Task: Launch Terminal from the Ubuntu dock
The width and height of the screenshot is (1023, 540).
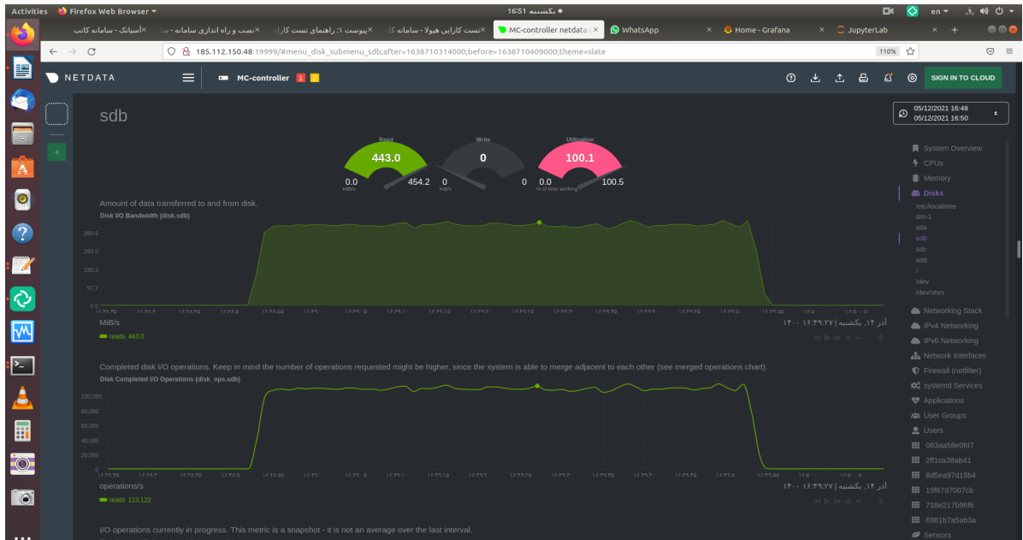Action: coord(22,365)
